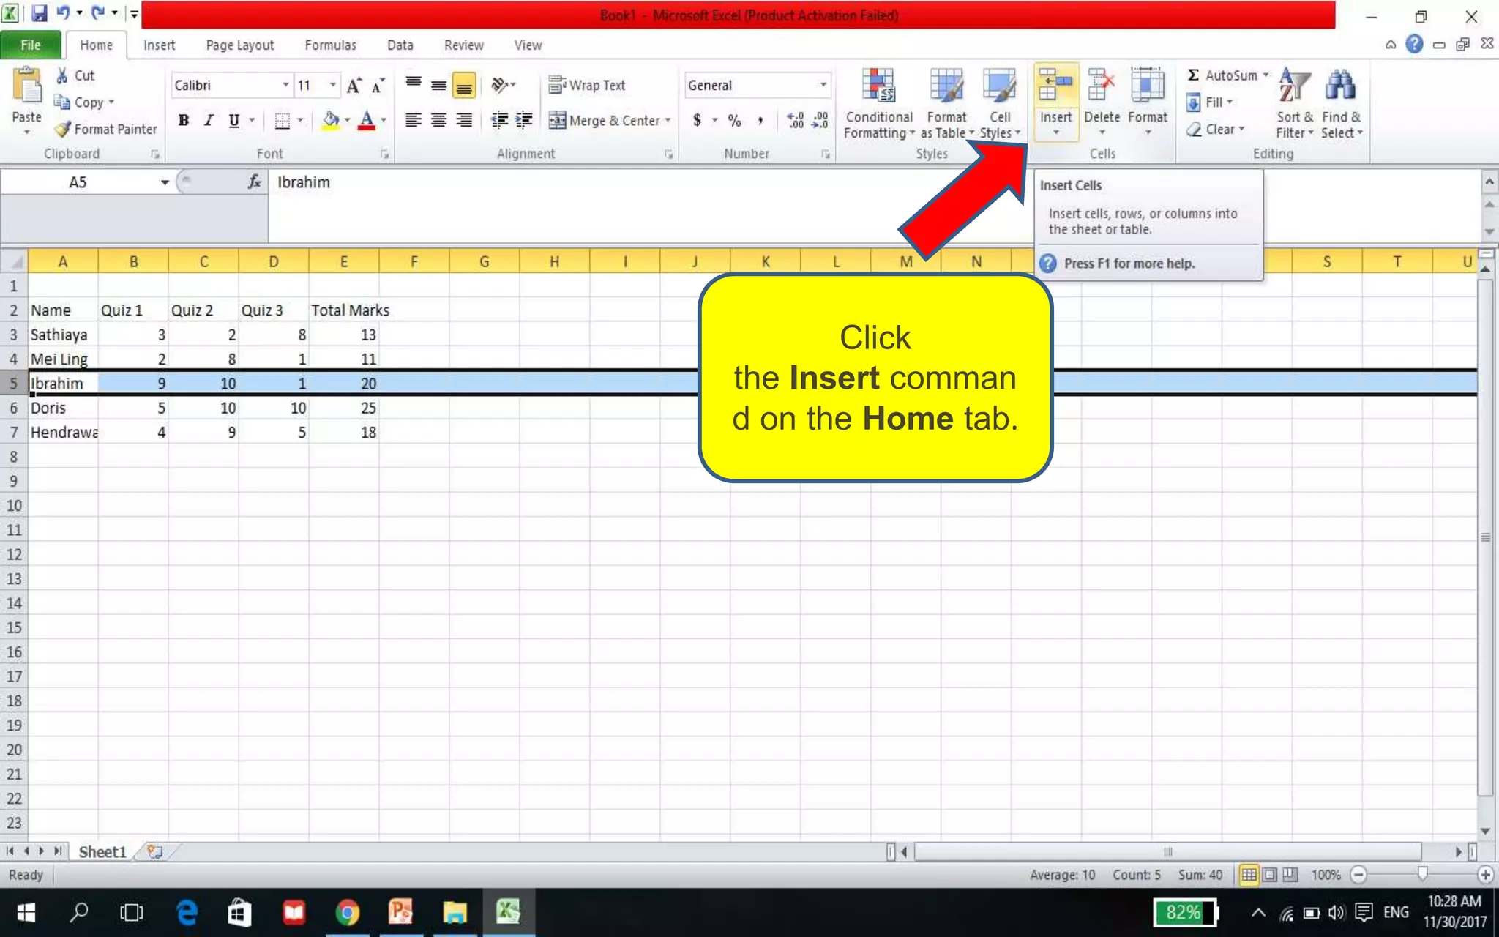The width and height of the screenshot is (1499, 937).
Task: Click the Increase Font Size icon
Action: point(354,86)
